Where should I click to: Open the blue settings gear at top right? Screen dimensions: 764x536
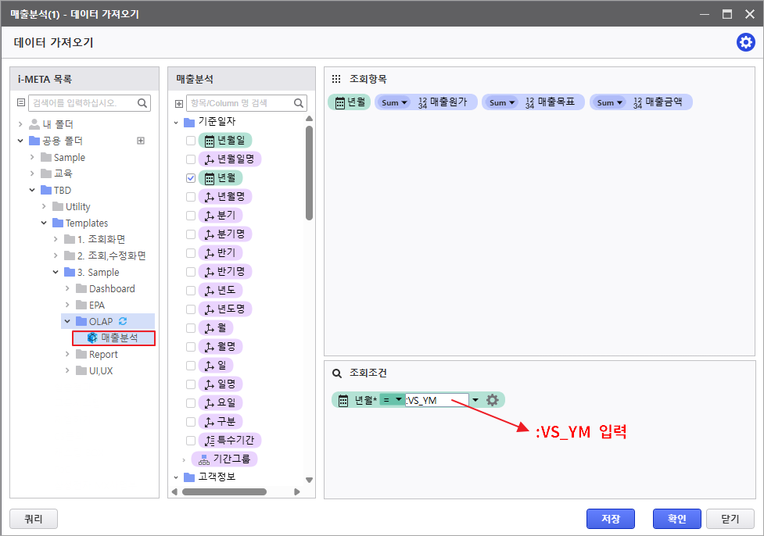pos(745,43)
